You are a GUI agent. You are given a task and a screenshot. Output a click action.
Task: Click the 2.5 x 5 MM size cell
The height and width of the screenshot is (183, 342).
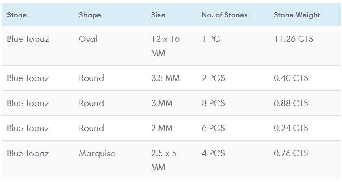(164, 160)
